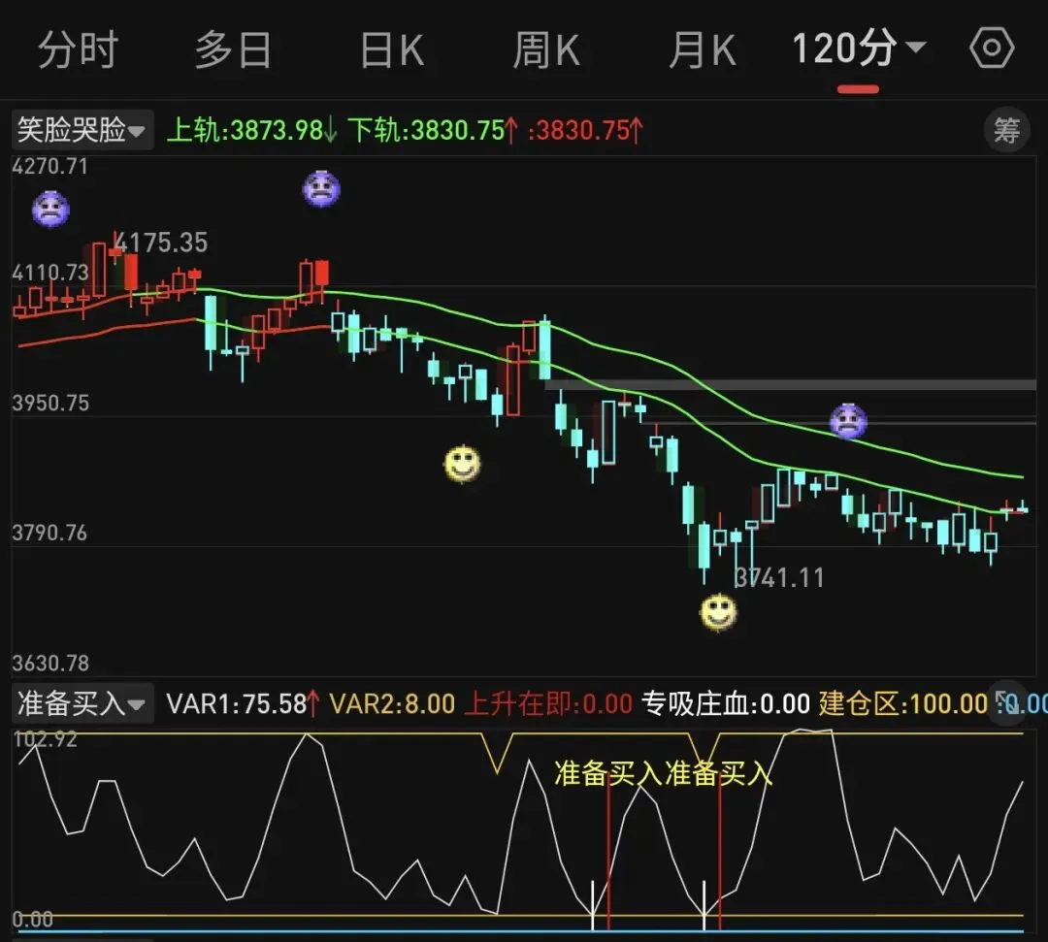Click the 4110.73 axis value
The width and height of the screenshot is (1048, 942).
[x=50, y=273]
